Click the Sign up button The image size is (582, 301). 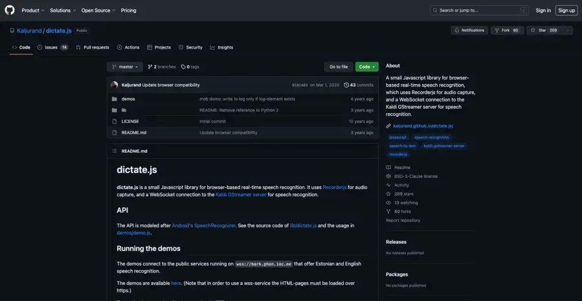(566, 10)
